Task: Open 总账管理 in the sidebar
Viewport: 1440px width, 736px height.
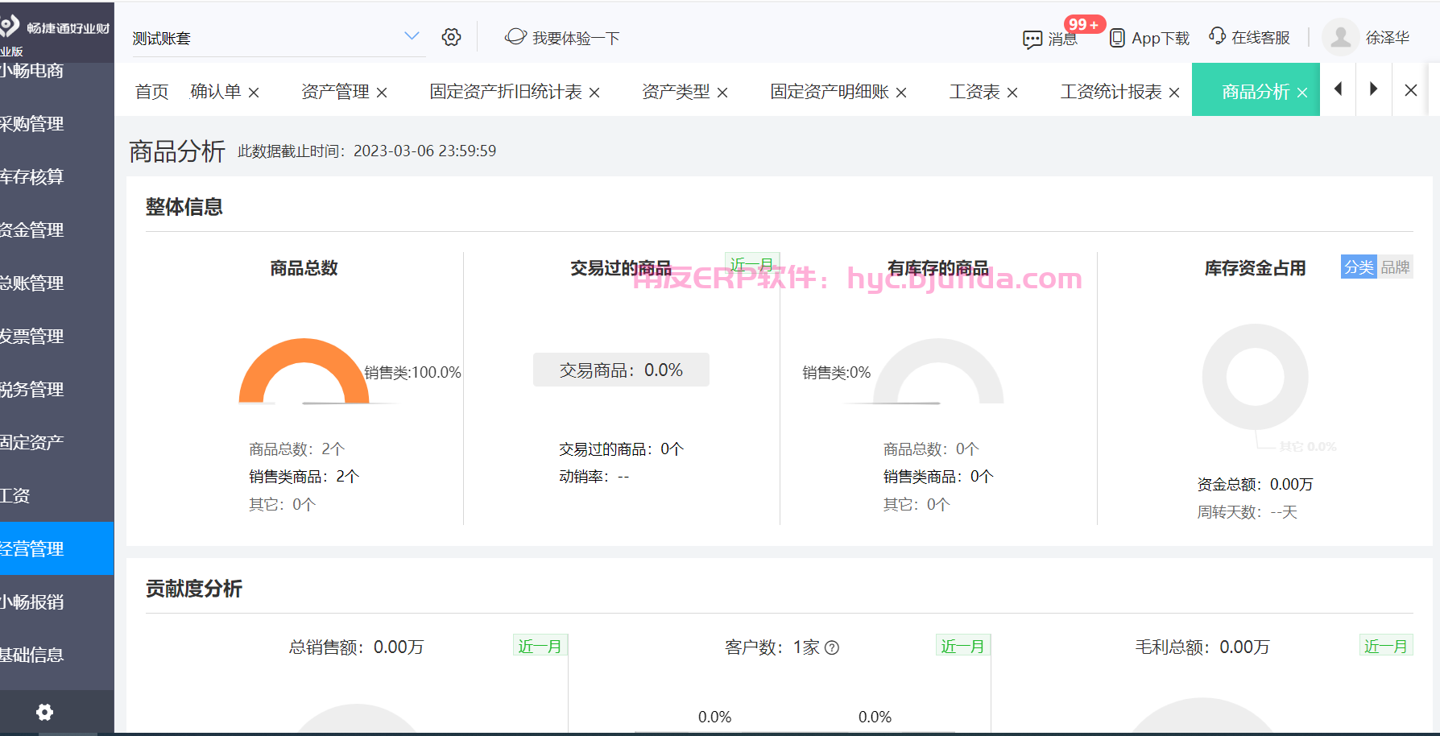Action: click(56, 283)
